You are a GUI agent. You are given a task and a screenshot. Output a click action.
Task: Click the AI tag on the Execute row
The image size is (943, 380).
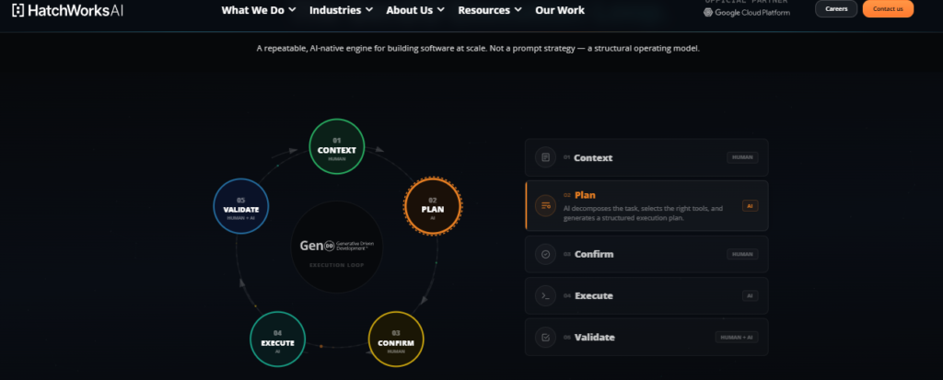[750, 296]
